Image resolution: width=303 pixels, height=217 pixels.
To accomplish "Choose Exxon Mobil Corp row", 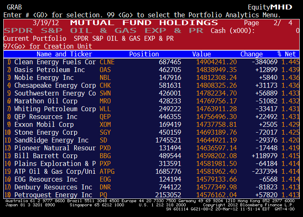I will (151, 124).
